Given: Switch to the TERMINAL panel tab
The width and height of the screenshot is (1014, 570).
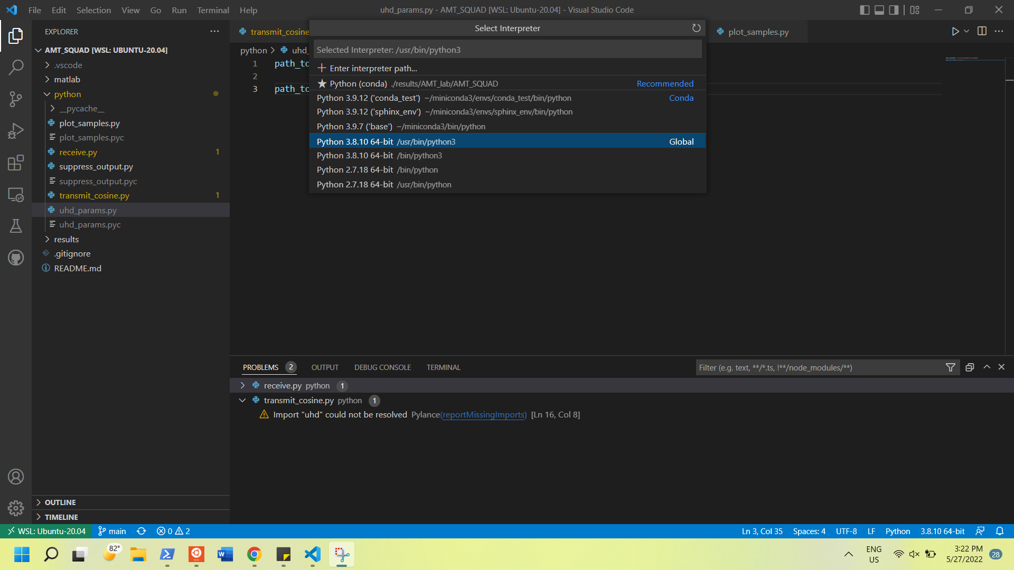Looking at the screenshot, I should coord(444,367).
